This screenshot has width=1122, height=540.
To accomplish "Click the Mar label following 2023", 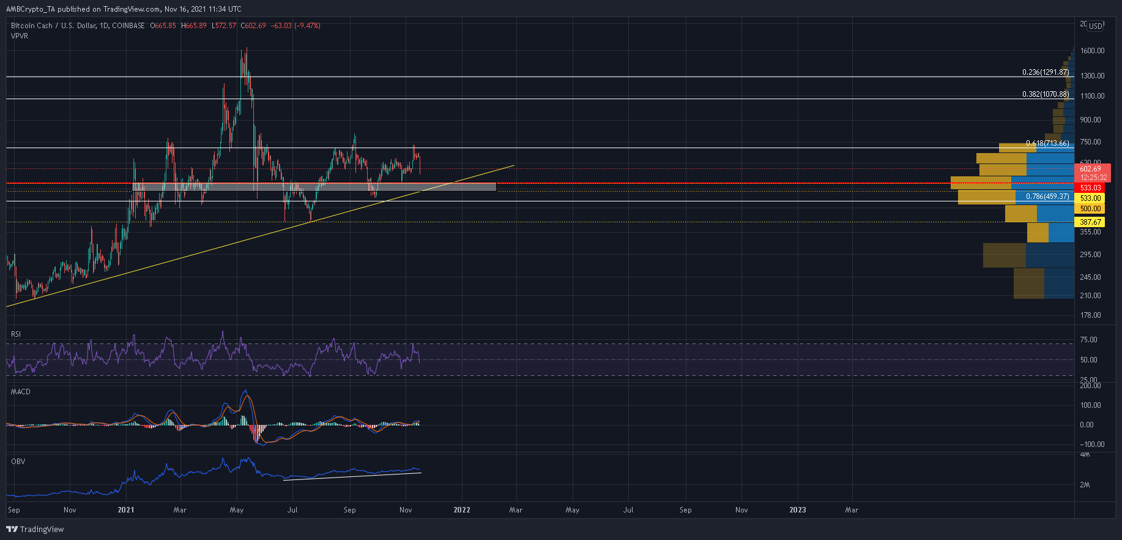I will click(852, 510).
